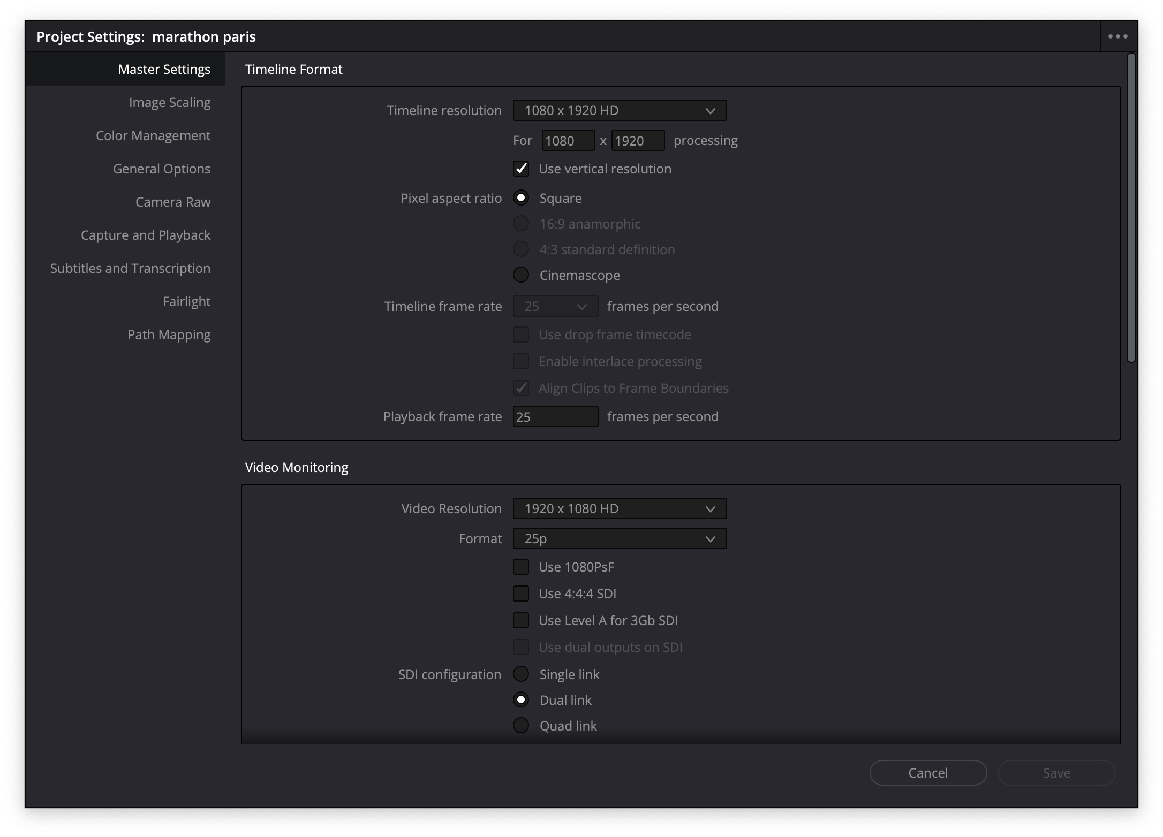Toggle Use drop frame timecode
Image resolution: width=1163 pixels, height=837 pixels.
[521, 334]
